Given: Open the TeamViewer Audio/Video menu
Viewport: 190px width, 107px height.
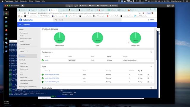Looking at the screenshot, I should coord(103,6).
